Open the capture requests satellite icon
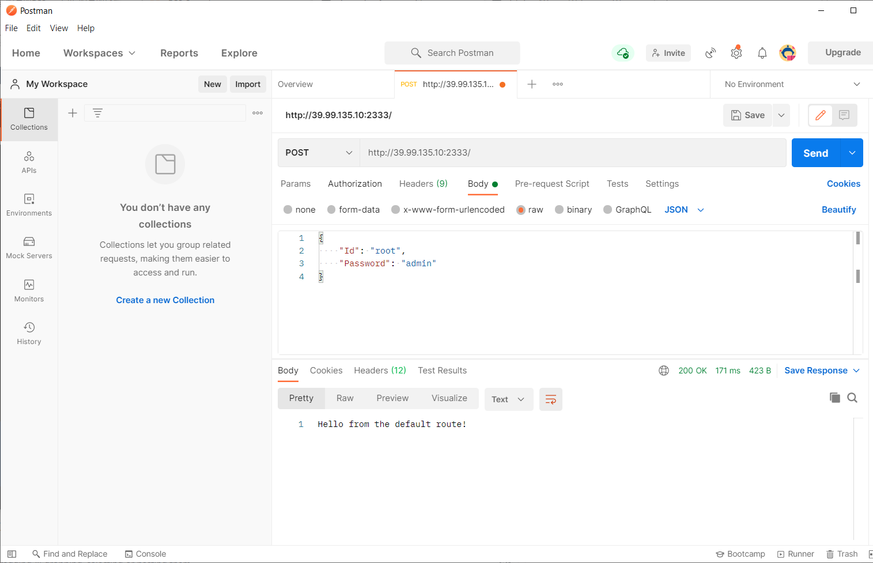 [711, 53]
